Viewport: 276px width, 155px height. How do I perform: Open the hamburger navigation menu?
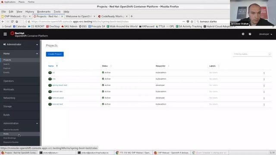click(5, 34)
